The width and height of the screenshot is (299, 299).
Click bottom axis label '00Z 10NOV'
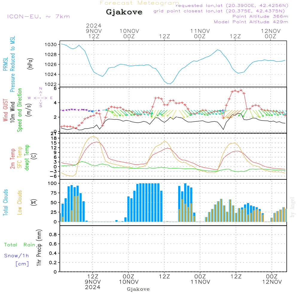129,279
